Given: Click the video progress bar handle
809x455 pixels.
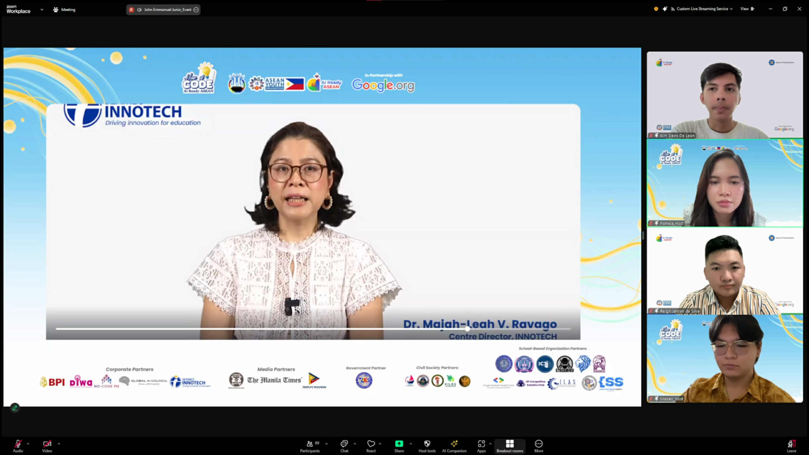Looking at the screenshot, I should click(467, 329).
